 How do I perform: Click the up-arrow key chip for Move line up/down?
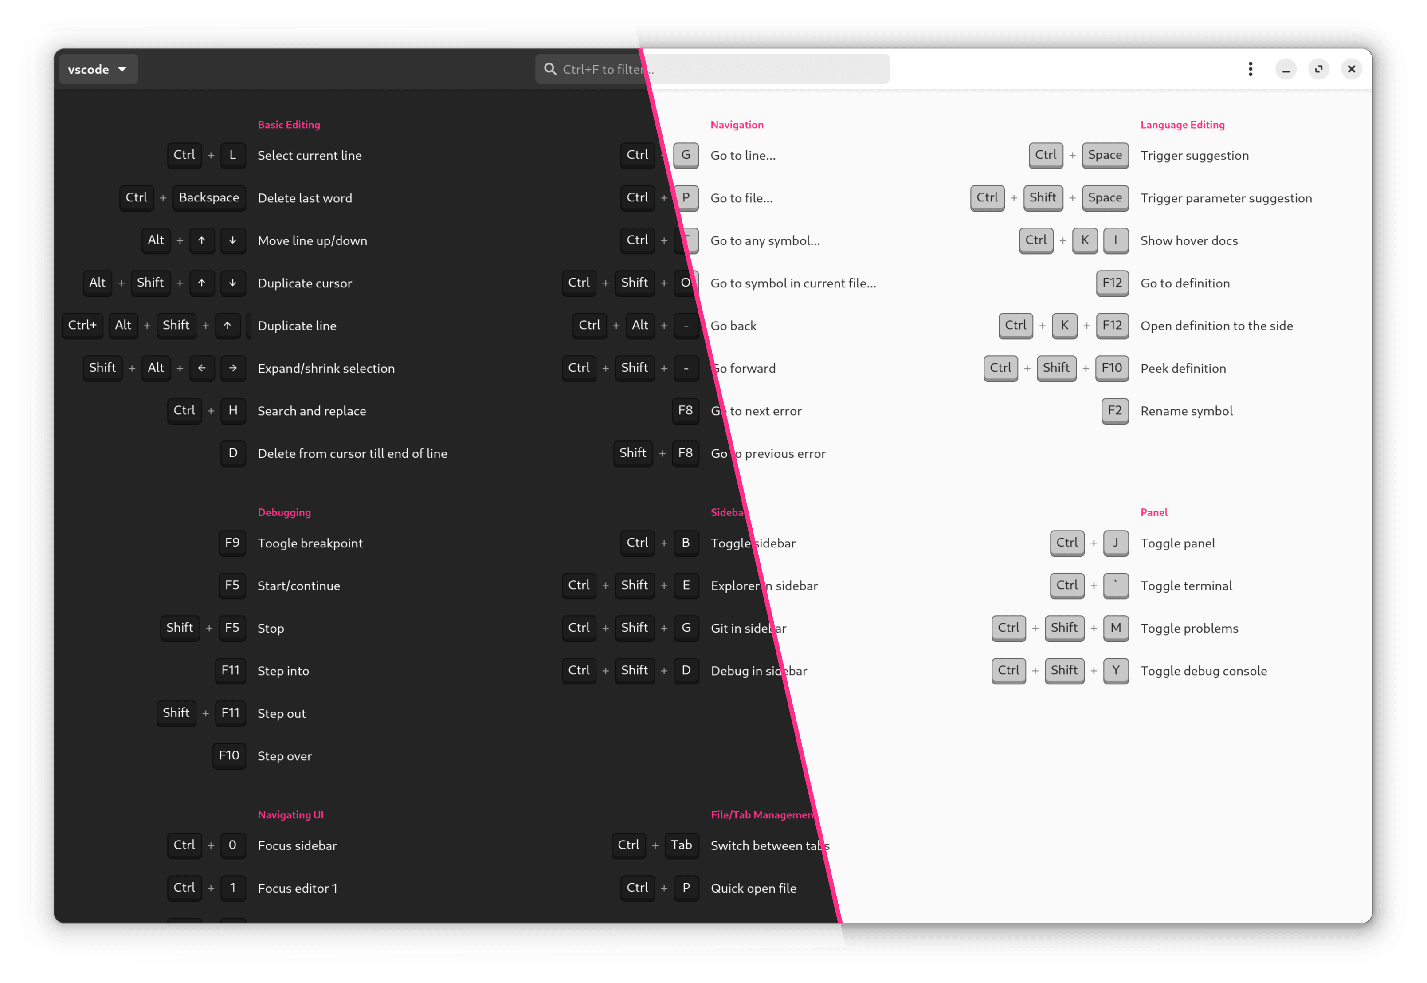tap(202, 240)
